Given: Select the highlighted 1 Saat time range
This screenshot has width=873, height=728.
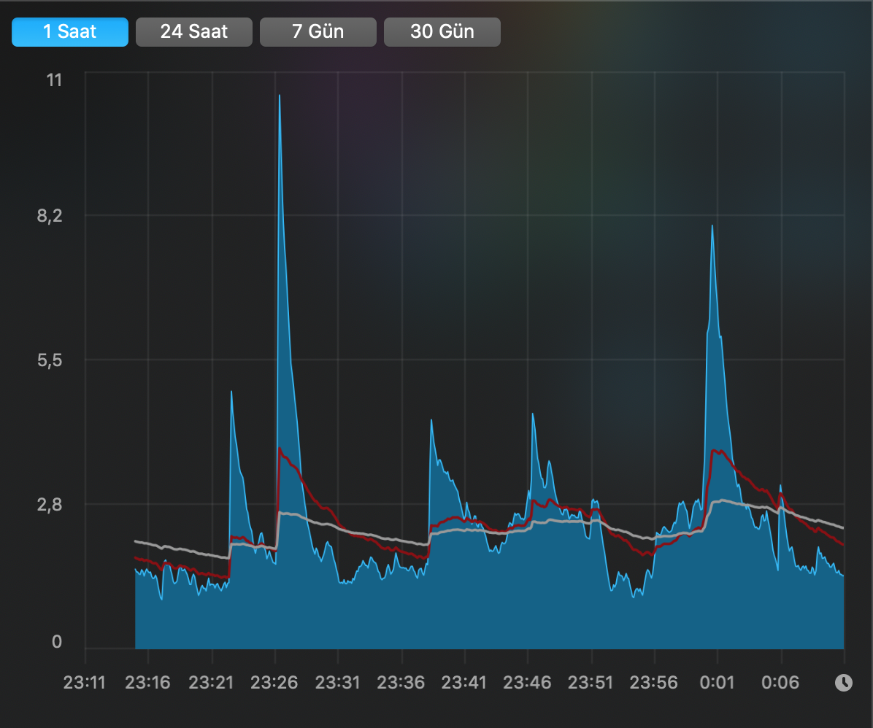Looking at the screenshot, I should 69,31.
